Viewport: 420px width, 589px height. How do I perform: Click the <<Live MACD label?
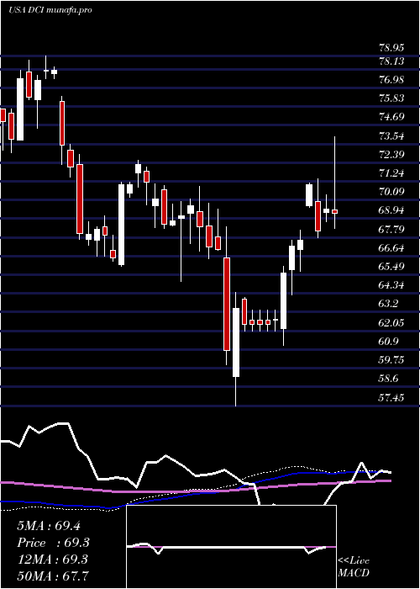coord(354,567)
